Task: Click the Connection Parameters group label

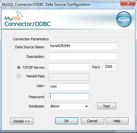Action: [x=31, y=39]
